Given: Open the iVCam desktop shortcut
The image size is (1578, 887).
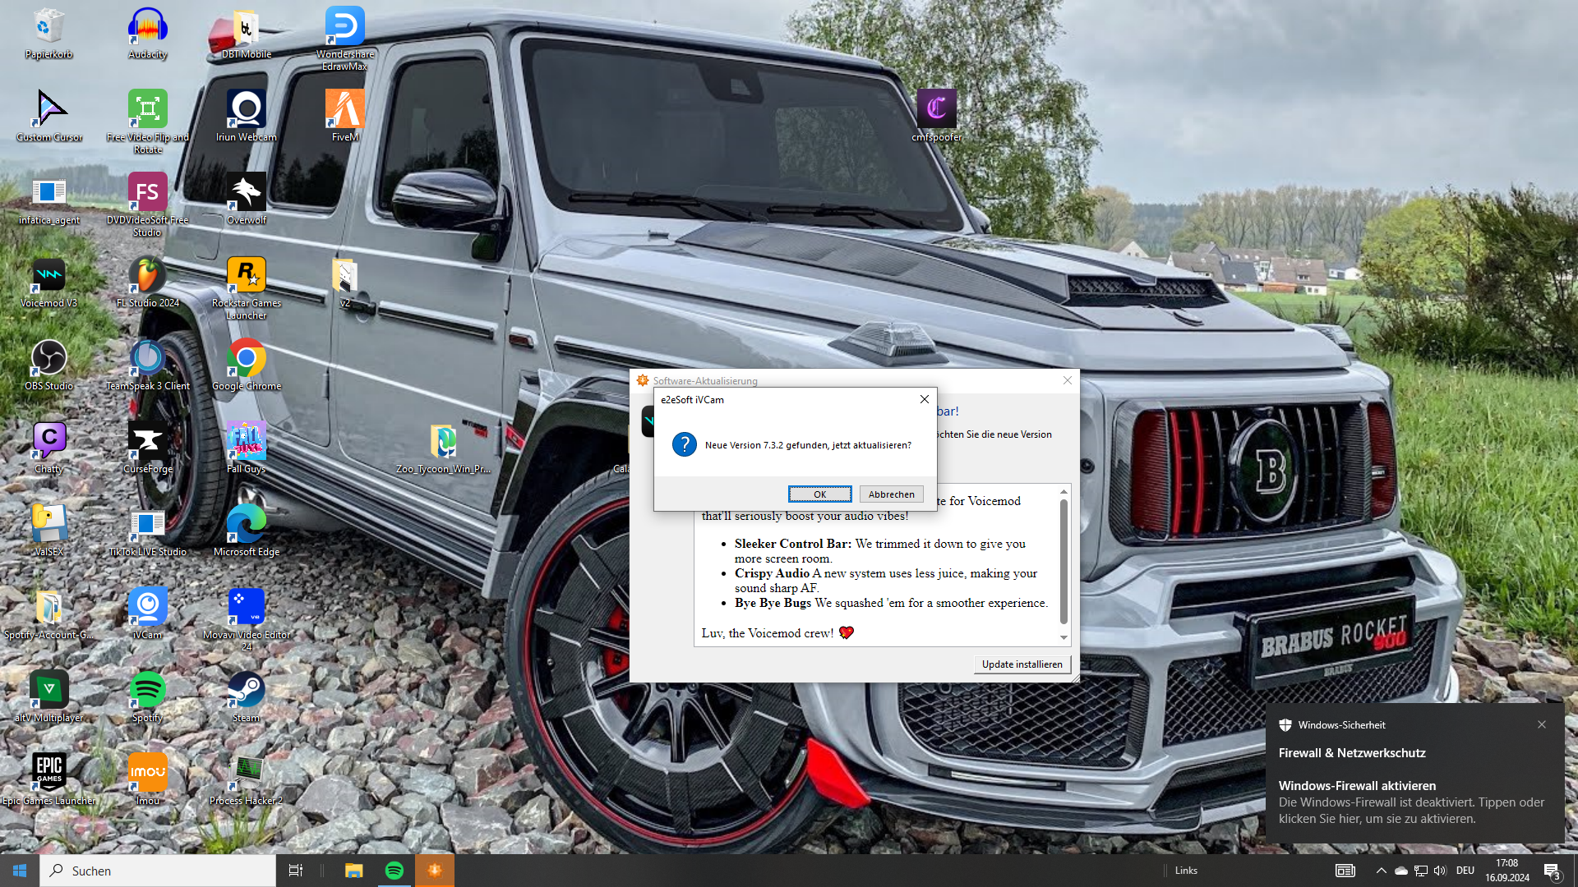Looking at the screenshot, I should click(147, 608).
